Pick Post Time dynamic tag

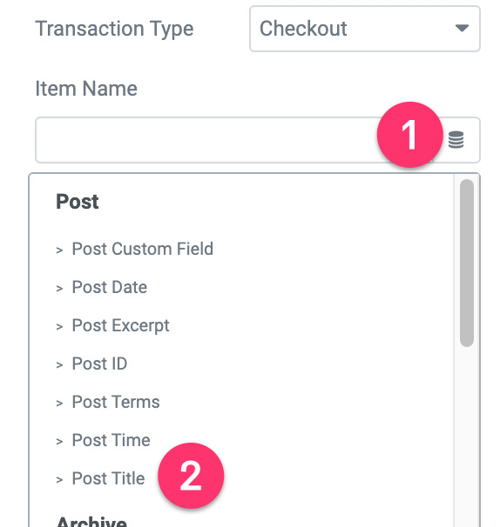[x=111, y=440]
